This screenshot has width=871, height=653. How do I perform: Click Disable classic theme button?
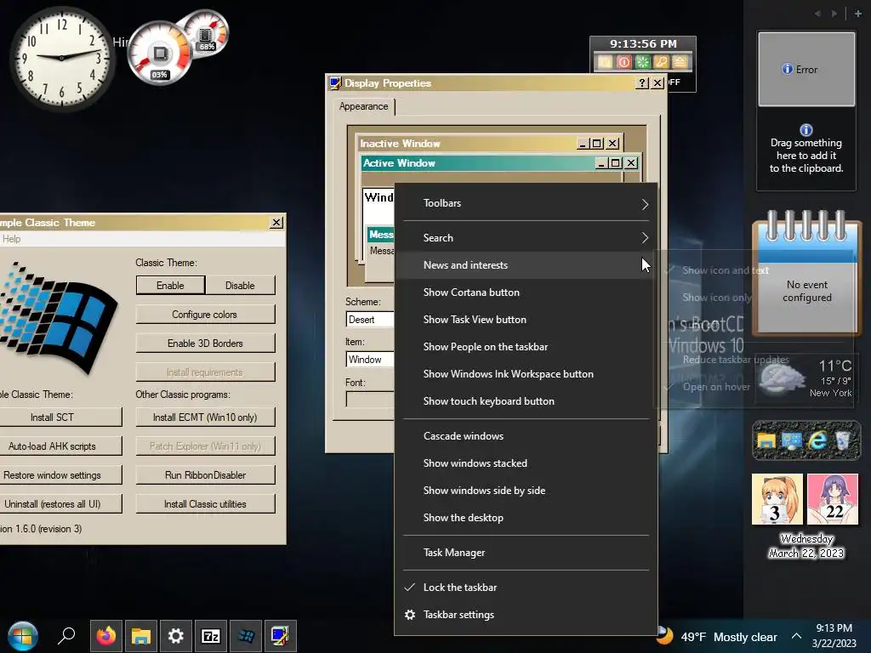point(240,286)
